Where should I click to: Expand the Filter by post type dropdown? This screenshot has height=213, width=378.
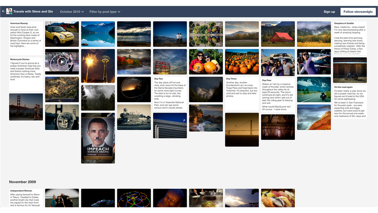pos(105,12)
